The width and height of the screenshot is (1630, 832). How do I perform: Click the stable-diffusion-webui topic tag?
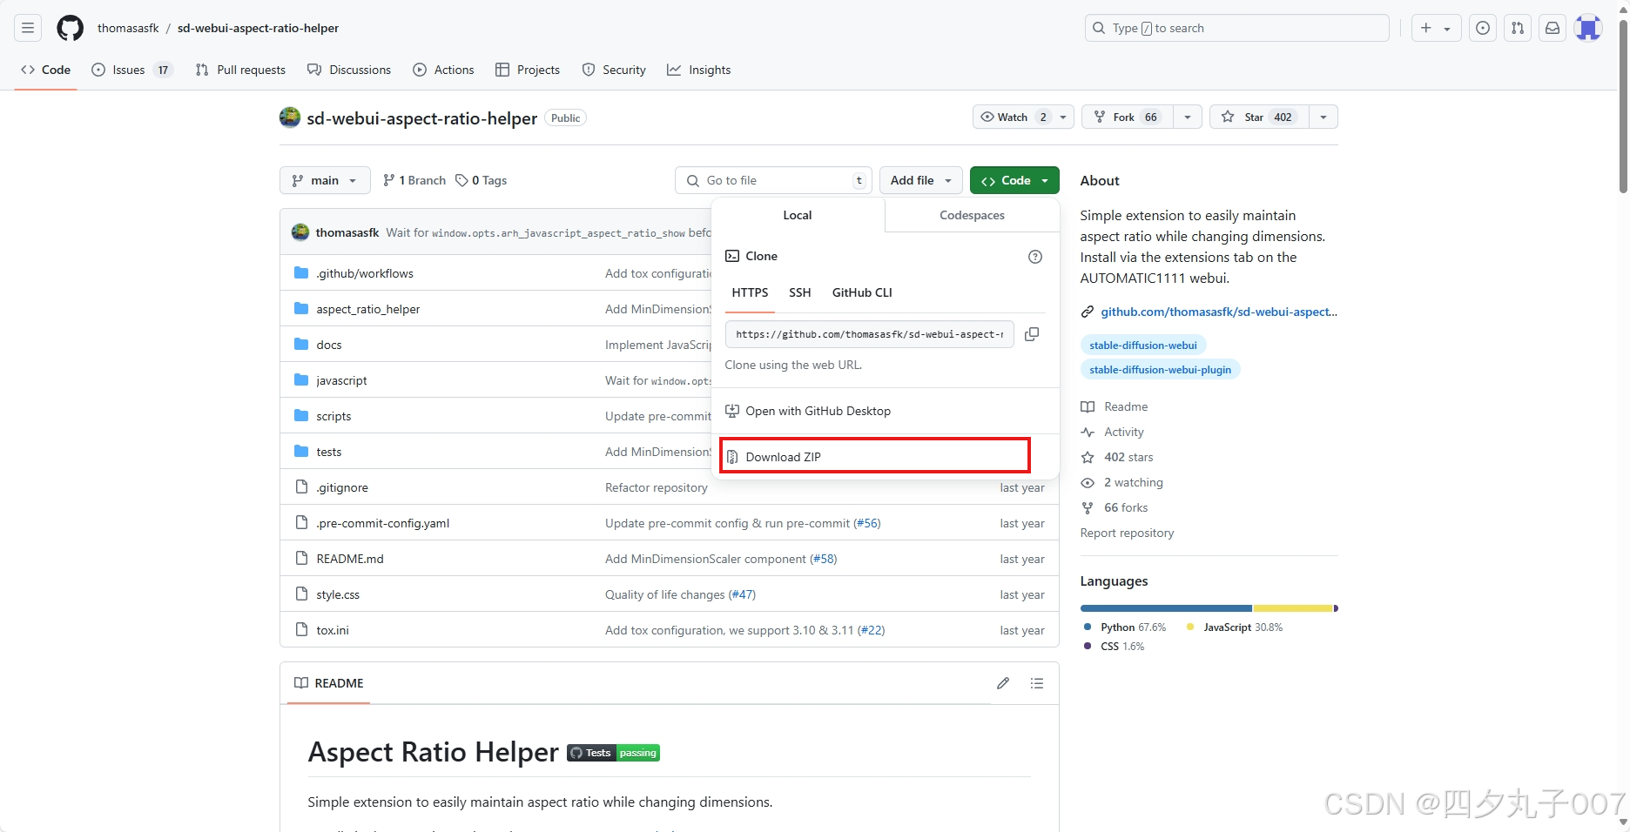click(x=1143, y=345)
